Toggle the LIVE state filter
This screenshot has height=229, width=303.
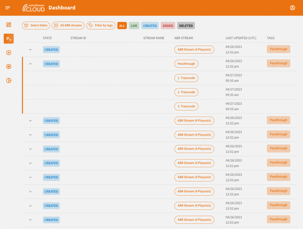click(x=134, y=26)
